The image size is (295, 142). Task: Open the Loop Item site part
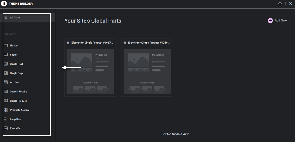[x=16, y=119]
